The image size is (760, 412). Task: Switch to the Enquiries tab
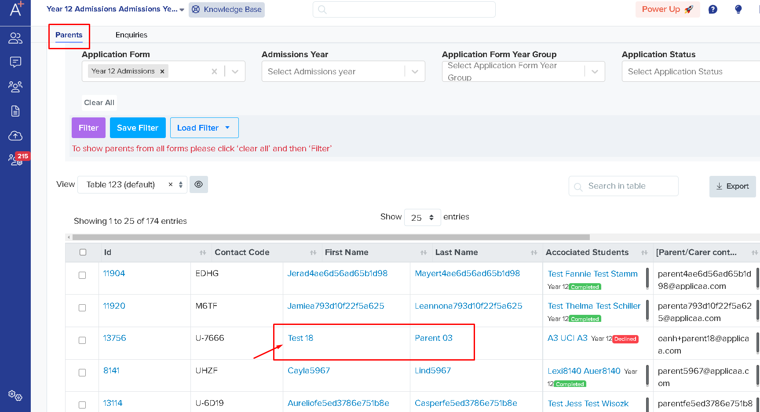[132, 35]
